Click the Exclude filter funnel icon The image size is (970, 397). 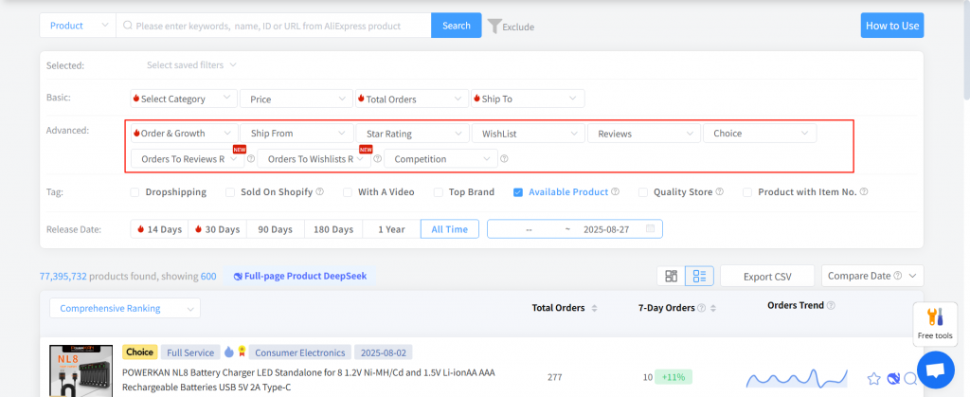point(494,26)
